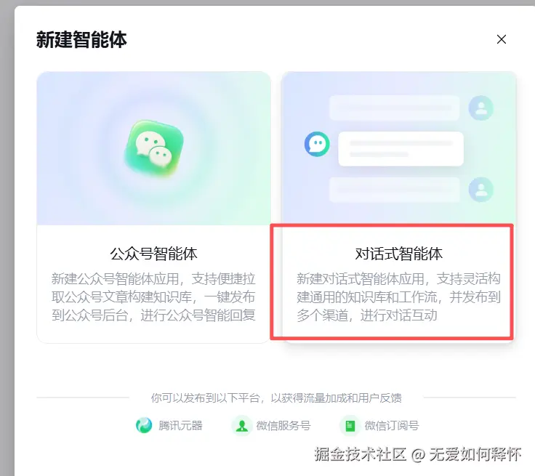Click the 公众号智能体 description text
This screenshot has width=535, height=476.
coord(153,297)
